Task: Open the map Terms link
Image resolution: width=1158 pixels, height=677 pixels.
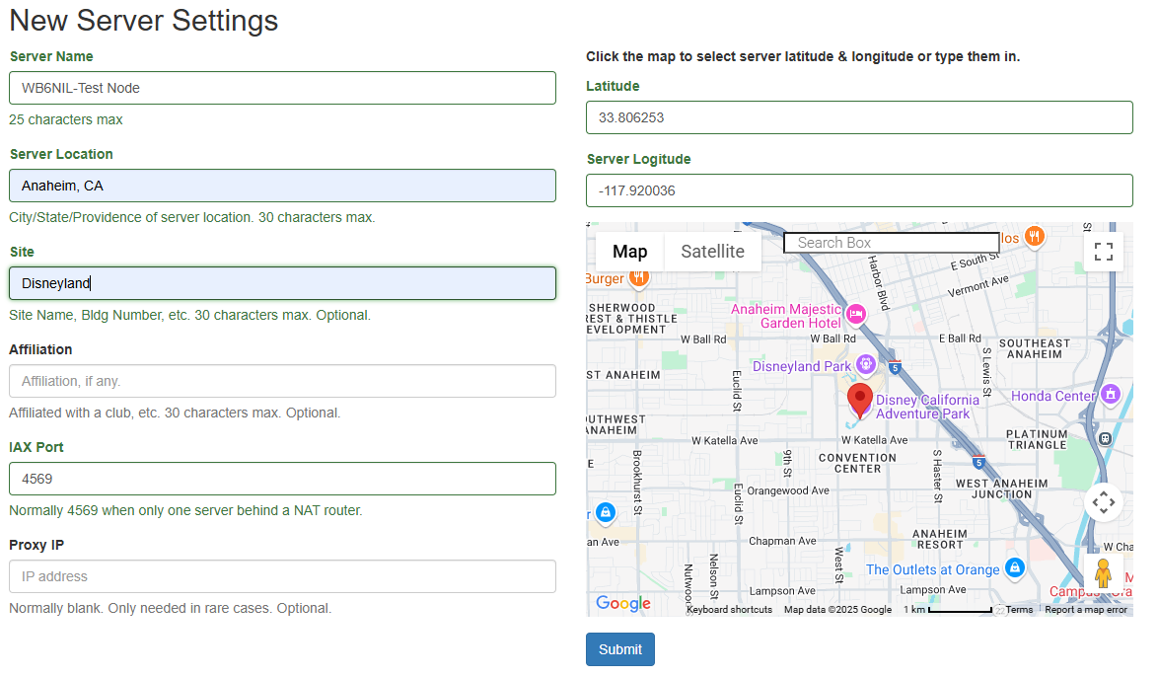Action: [1019, 610]
